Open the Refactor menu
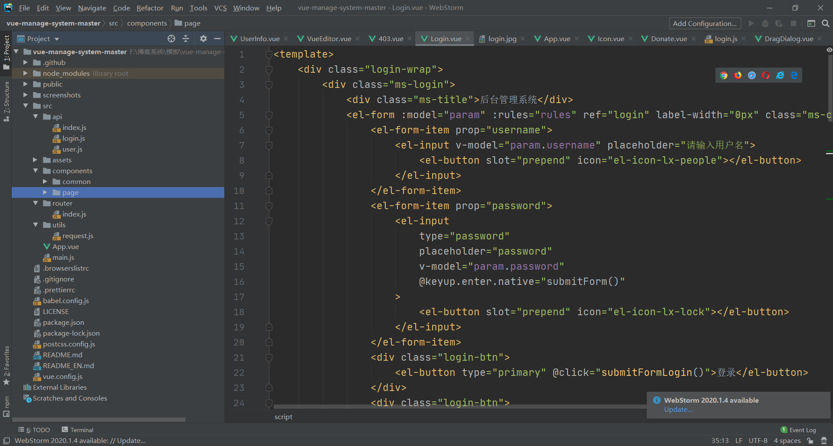Image resolution: width=833 pixels, height=446 pixels. (150, 8)
